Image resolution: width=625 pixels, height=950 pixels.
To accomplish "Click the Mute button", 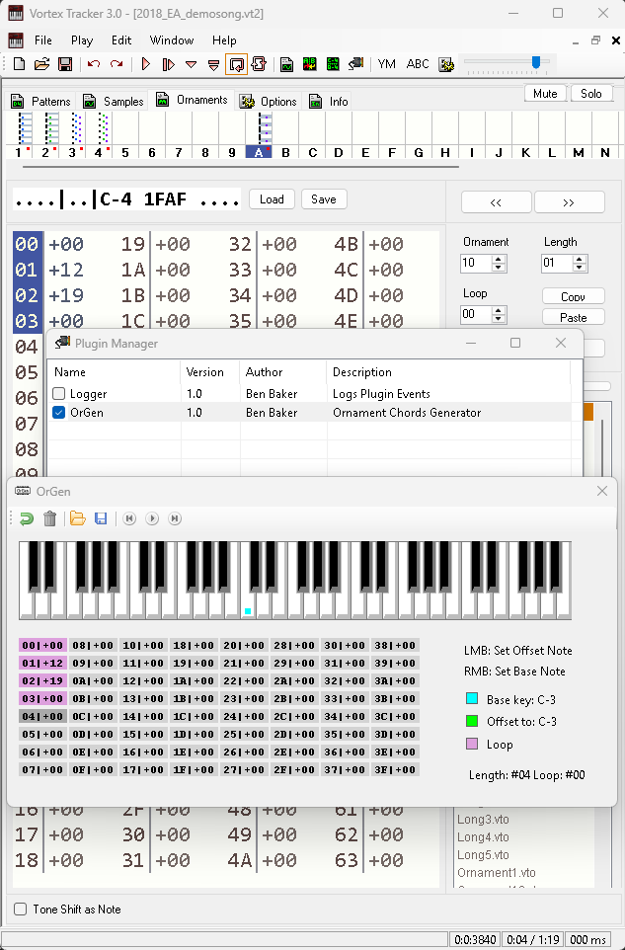I will pyautogui.click(x=545, y=94).
